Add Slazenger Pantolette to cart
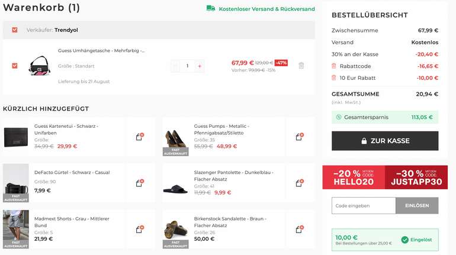 [299, 183]
